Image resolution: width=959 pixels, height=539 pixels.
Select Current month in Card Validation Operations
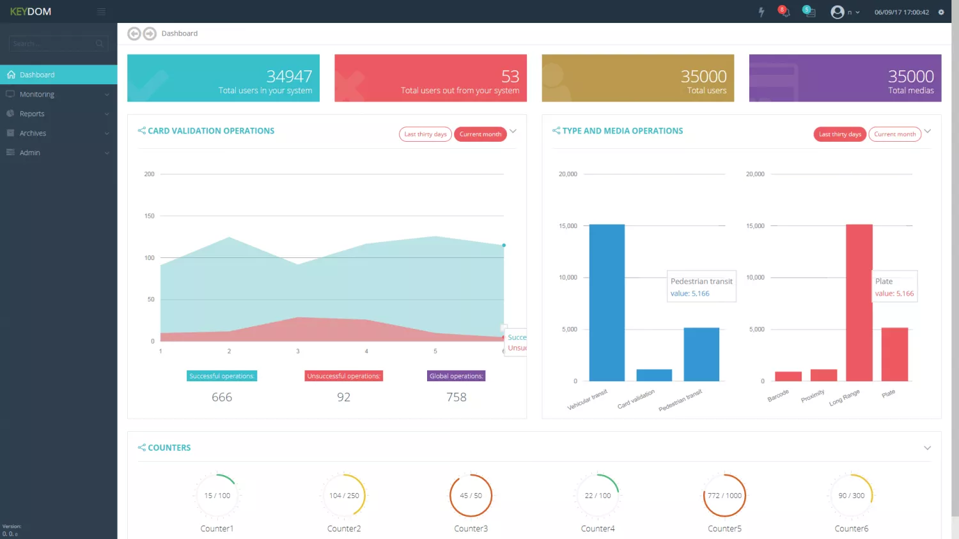coord(480,134)
